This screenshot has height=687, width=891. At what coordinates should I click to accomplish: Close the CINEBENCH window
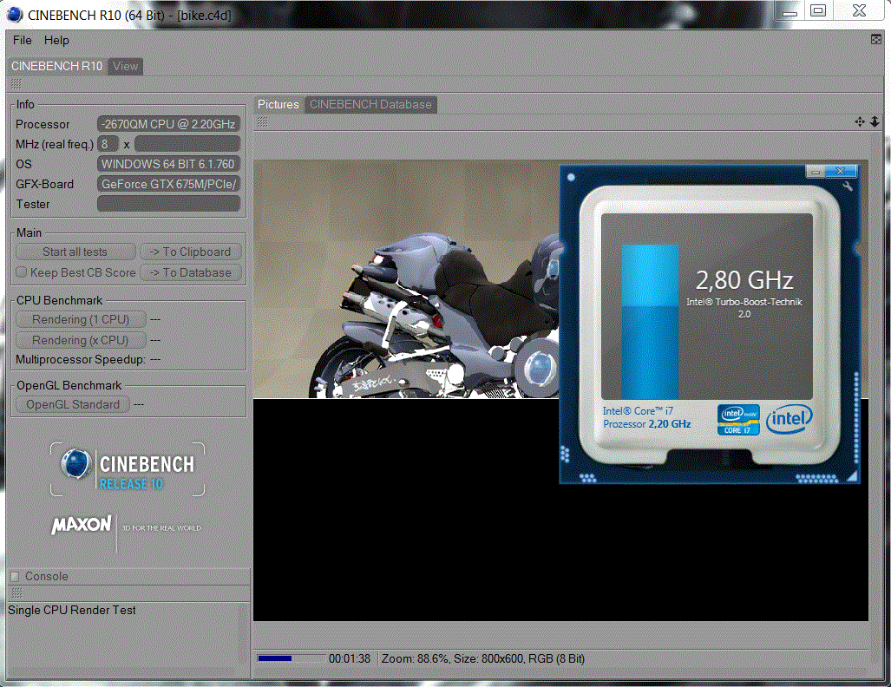click(x=859, y=11)
